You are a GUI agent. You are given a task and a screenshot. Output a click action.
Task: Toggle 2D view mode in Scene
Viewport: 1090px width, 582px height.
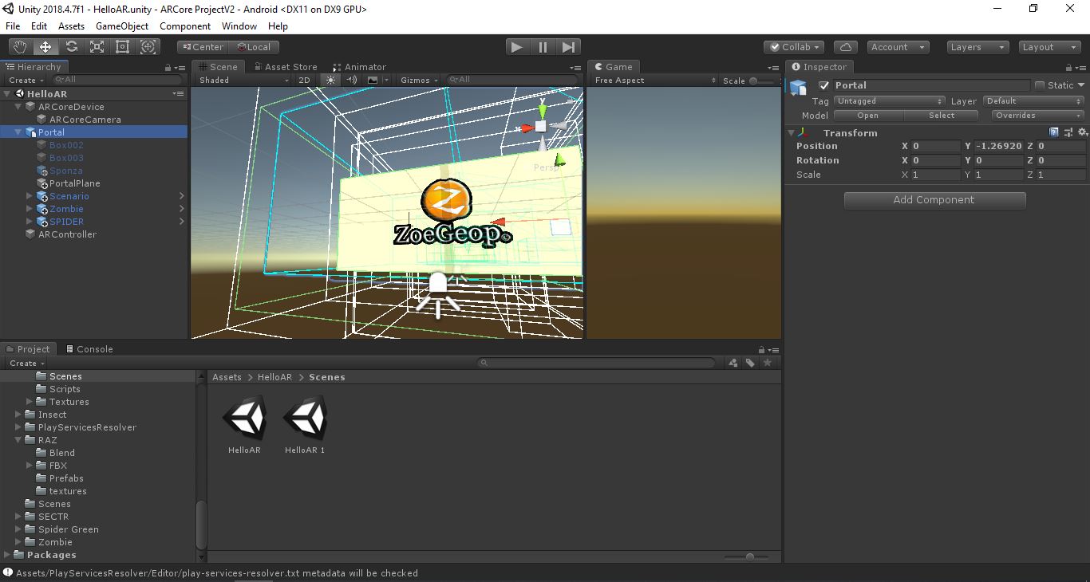[304, 80]
